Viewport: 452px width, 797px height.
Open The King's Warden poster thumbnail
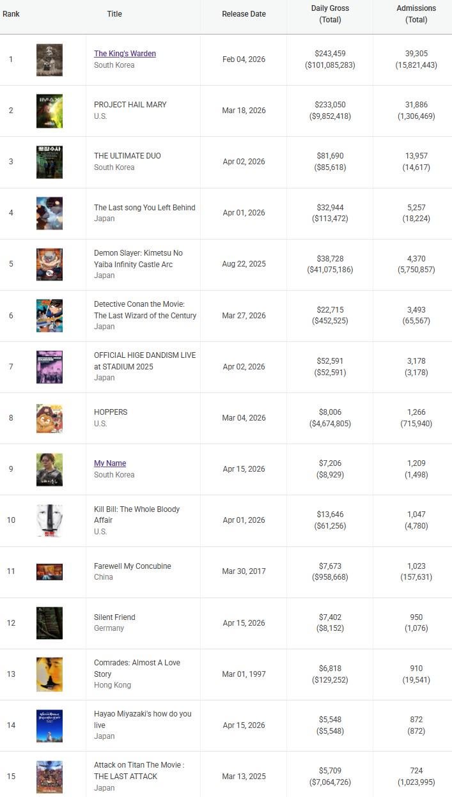(x=49, y=59)
